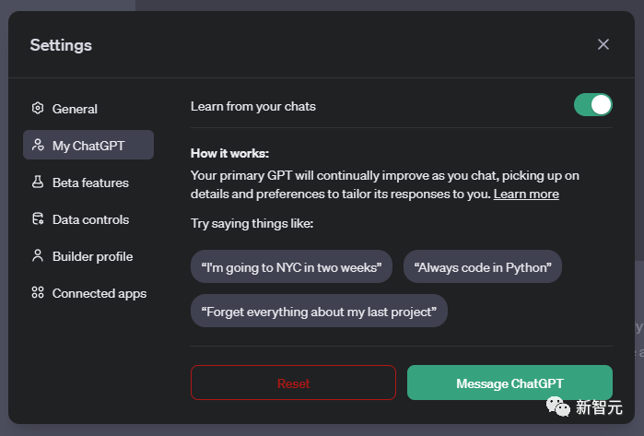Open the Builder profile section
This screenshot has width=644, height=436.
92,256
